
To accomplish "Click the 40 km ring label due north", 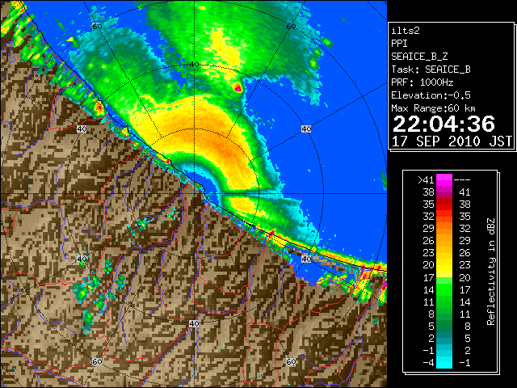I will click(x=195, y=65).
